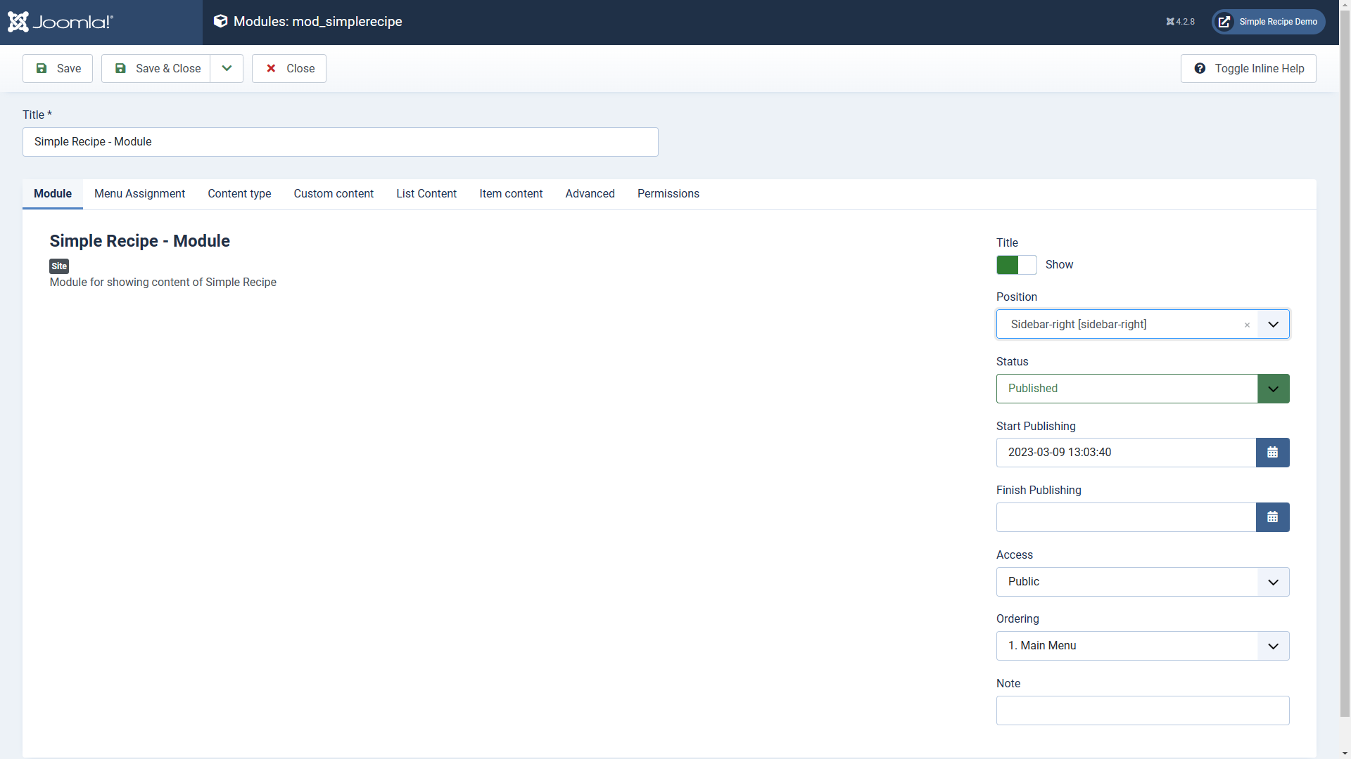Switch to the Menu Assignment tab

(139, 194)
